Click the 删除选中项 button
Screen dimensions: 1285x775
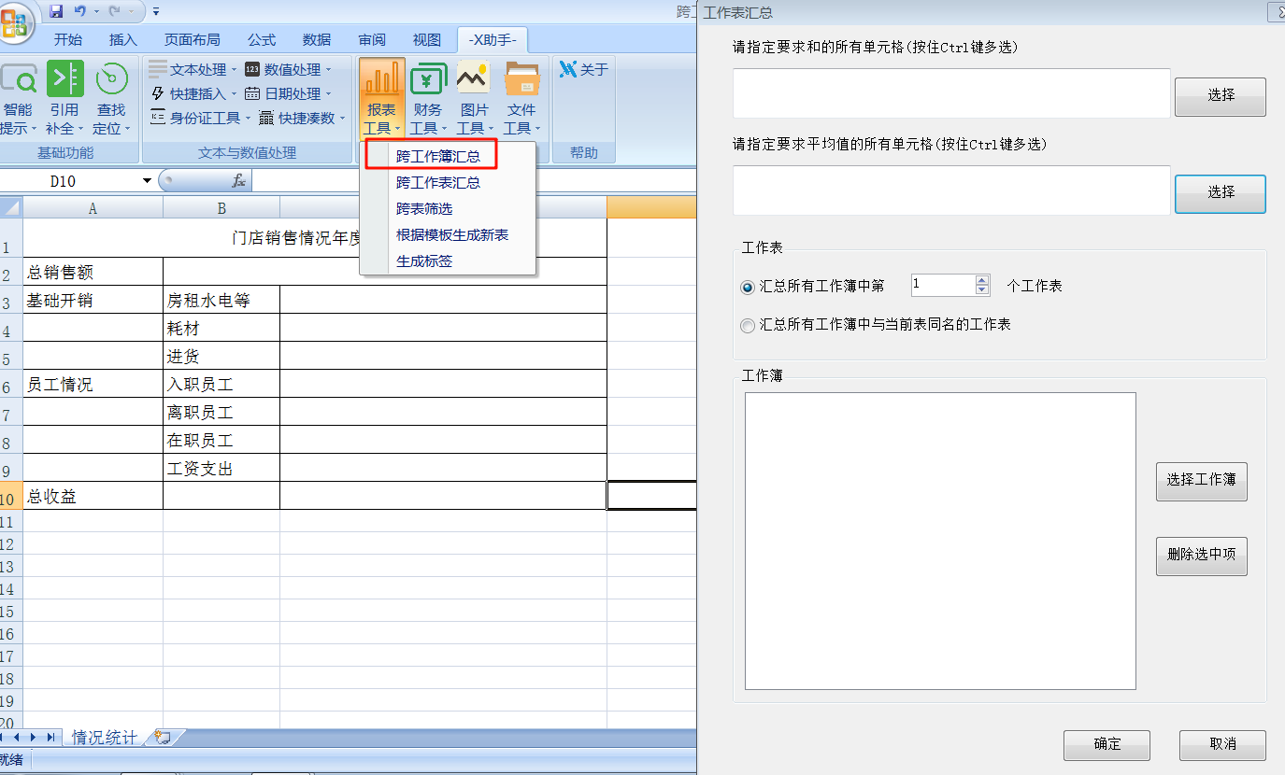[1202, 555]
